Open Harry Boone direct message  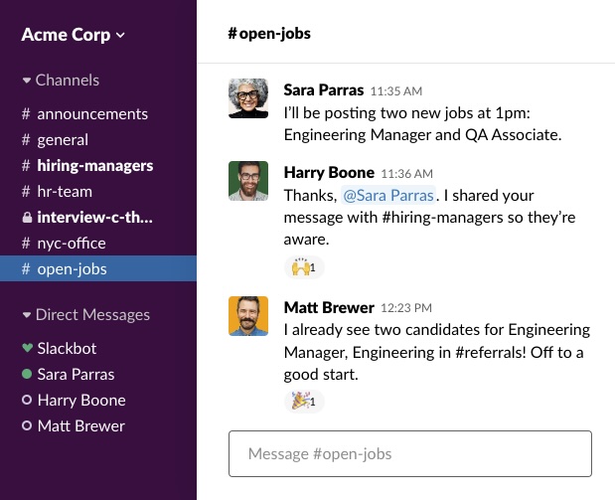[x=80, y=401]
